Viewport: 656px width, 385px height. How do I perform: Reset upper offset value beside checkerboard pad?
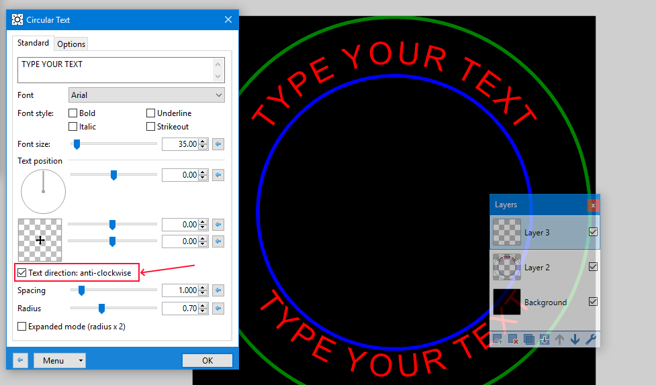[x=218, y=225]
